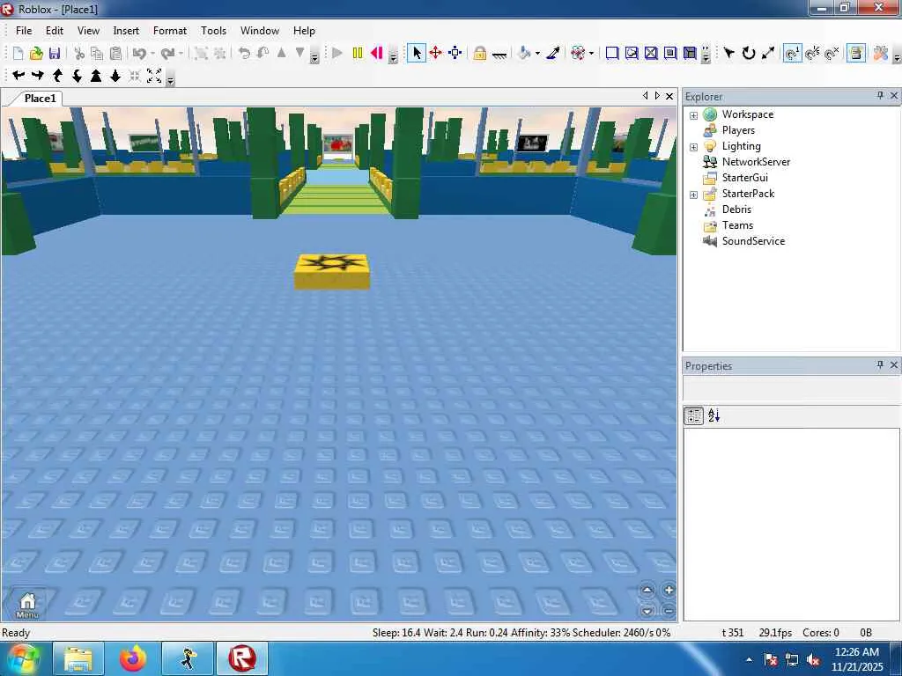Select SoundService in Explorer
The image size is (902, 676).
coord(753,241)
